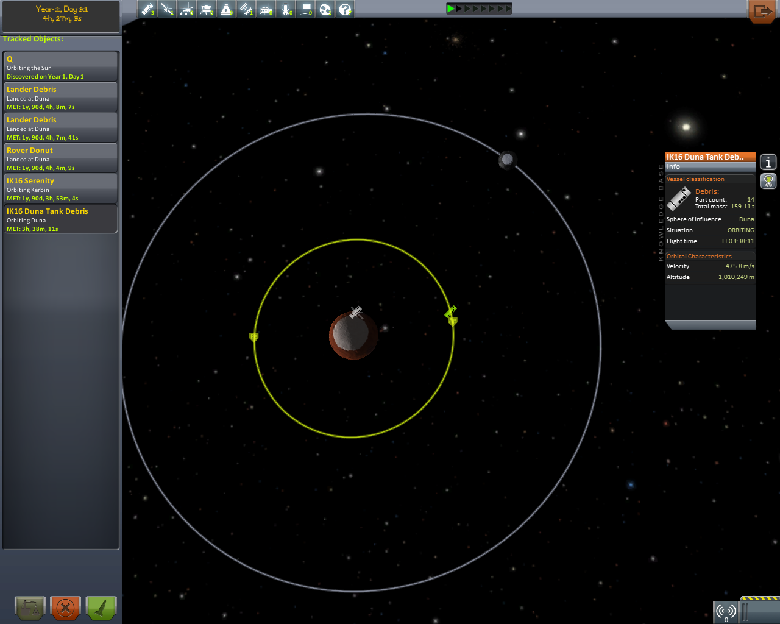This screenshot has width=780, height=624.
Task: Toggle the Flag filter icon
Action: [306, 9]
